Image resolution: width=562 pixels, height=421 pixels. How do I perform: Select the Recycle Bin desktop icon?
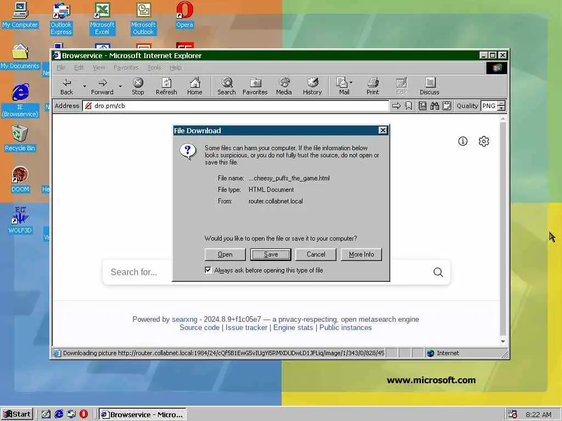[x=20, y=139]
